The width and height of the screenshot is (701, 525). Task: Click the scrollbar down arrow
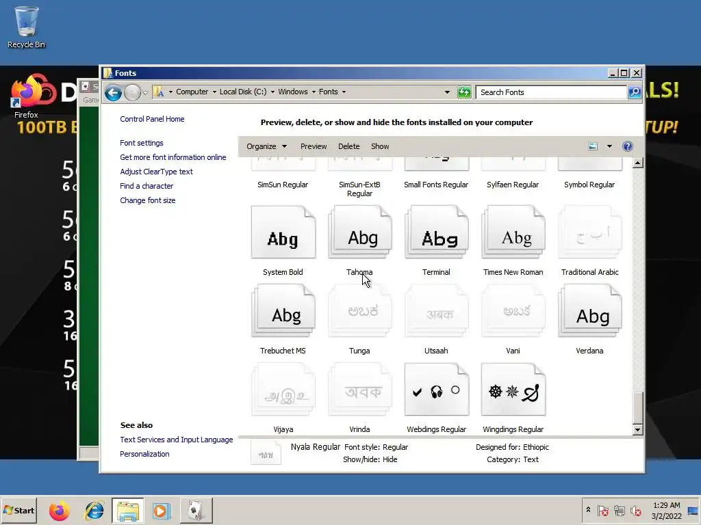(x=638, y=429)
